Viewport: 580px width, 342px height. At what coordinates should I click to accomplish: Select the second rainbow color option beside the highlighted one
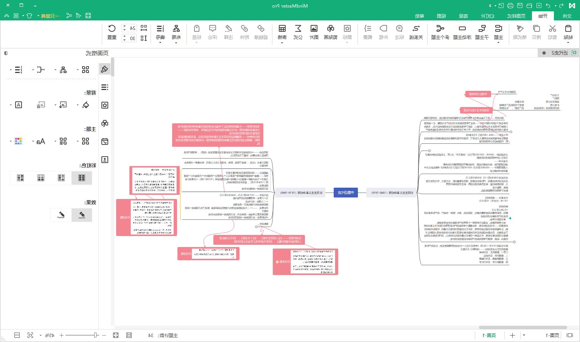(61, 178)
